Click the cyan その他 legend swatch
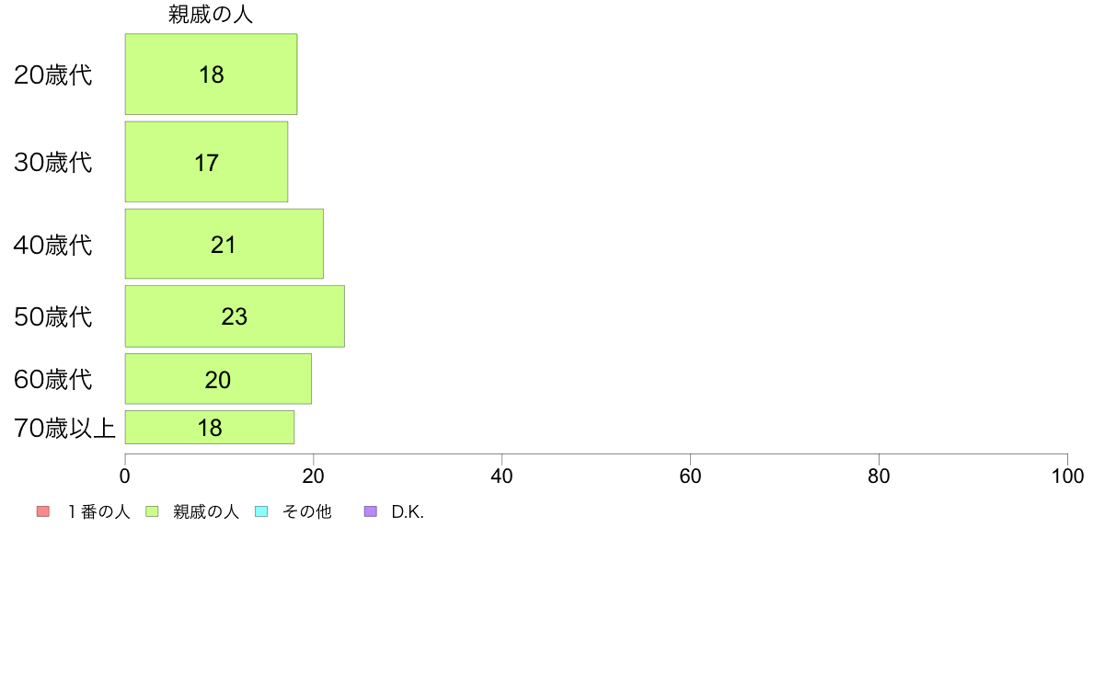The width and height of the screenshot is (1093, 677). pyautogui.click(x=261, y=511)
